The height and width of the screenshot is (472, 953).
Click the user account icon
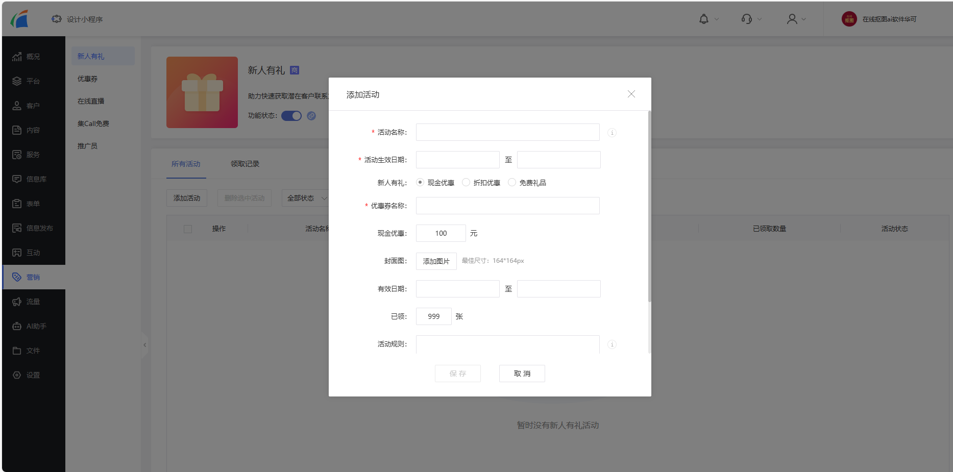pyautogui.click(x=792, y=19)
